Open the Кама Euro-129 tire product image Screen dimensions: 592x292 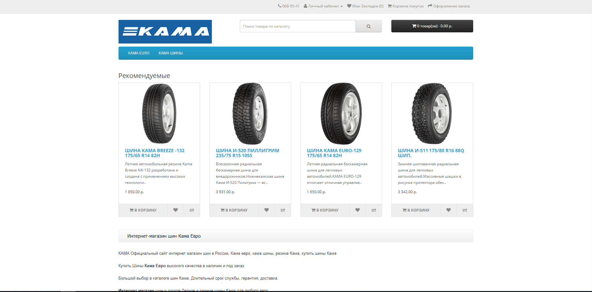341,114
